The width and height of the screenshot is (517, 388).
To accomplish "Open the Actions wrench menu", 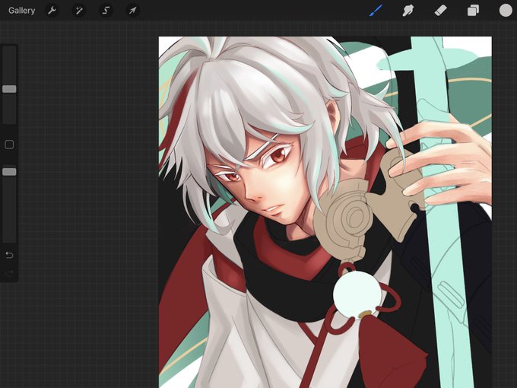I will [x=52, y=11].
